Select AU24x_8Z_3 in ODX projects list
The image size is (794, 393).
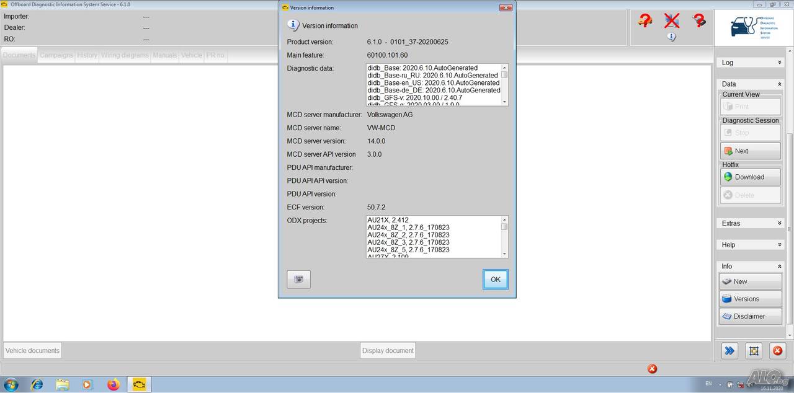click(408, 242)
